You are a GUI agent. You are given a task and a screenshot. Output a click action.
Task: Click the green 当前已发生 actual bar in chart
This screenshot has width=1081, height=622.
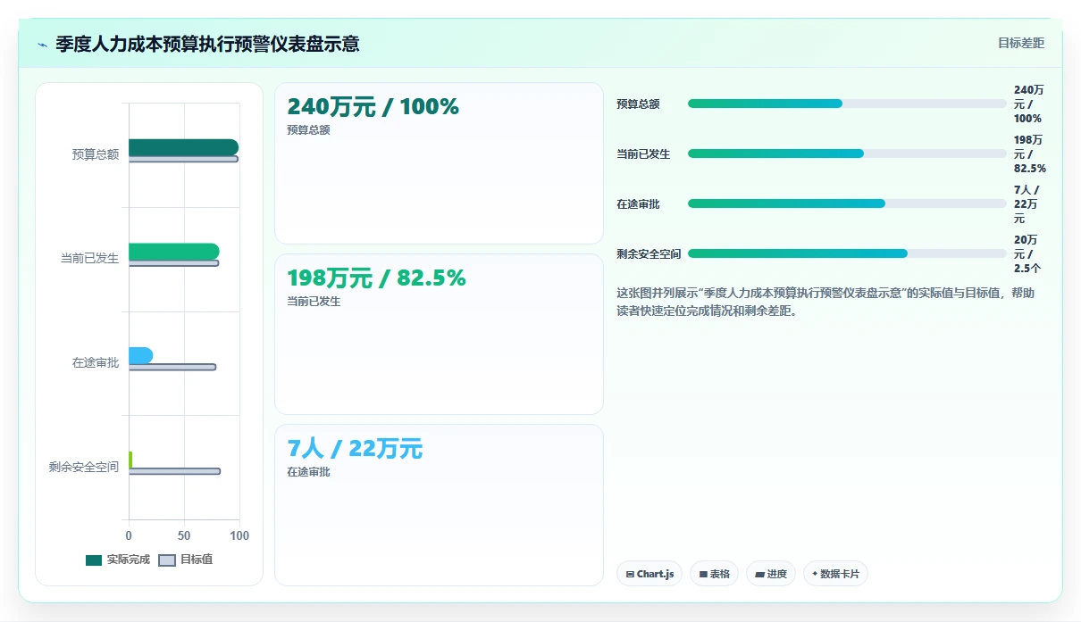coord(173,252)
